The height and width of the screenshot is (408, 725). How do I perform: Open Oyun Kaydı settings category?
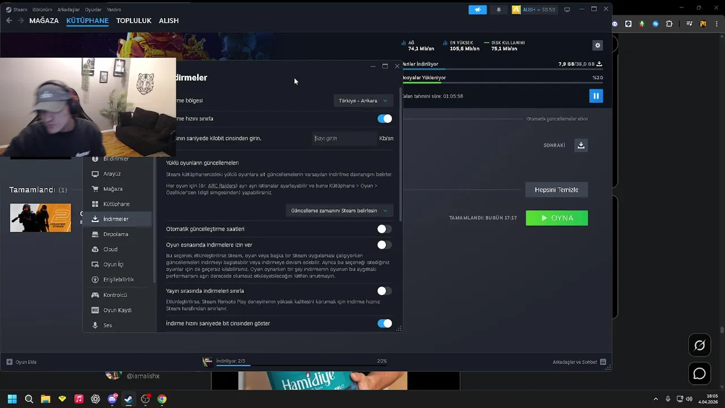pos(119,310)
